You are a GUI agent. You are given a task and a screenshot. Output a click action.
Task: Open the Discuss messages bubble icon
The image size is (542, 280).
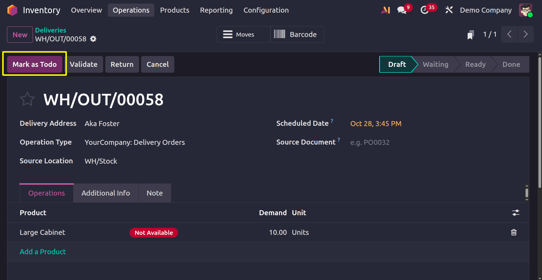coord(402,10)
